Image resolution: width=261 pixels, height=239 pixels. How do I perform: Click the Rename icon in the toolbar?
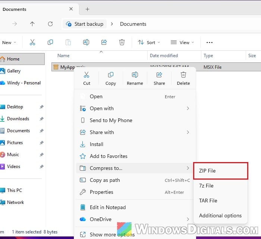click(86, 42)
